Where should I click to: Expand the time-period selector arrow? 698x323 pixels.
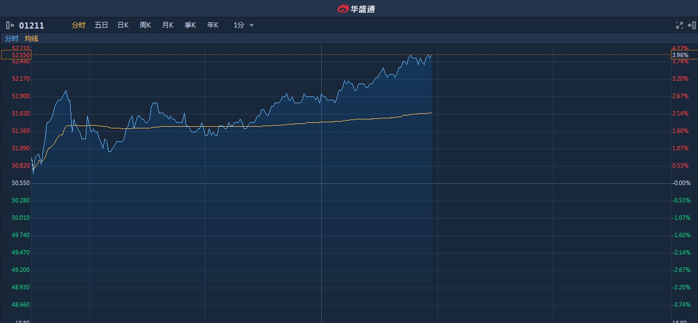tap(252, 25)
